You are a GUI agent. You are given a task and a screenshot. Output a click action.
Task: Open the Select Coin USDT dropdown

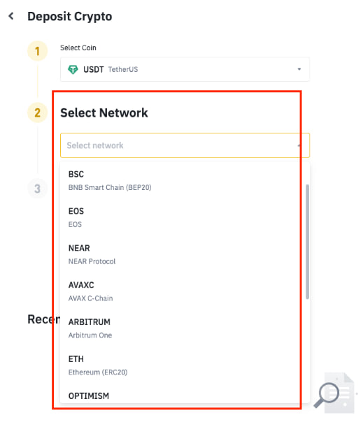point(185,69)
